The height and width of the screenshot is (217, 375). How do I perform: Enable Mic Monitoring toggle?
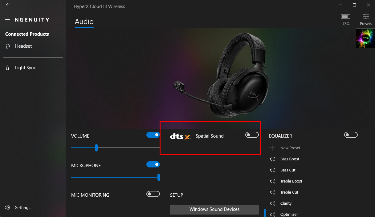[153, 194]
